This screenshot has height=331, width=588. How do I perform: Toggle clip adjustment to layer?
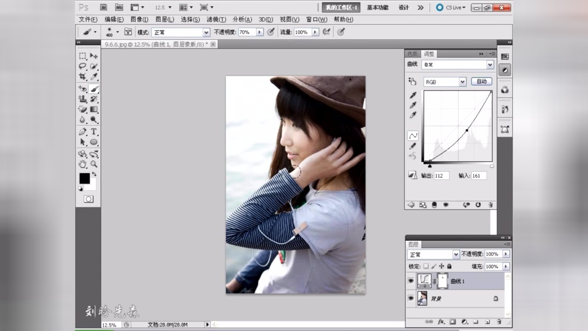click(x=434, y=205)
